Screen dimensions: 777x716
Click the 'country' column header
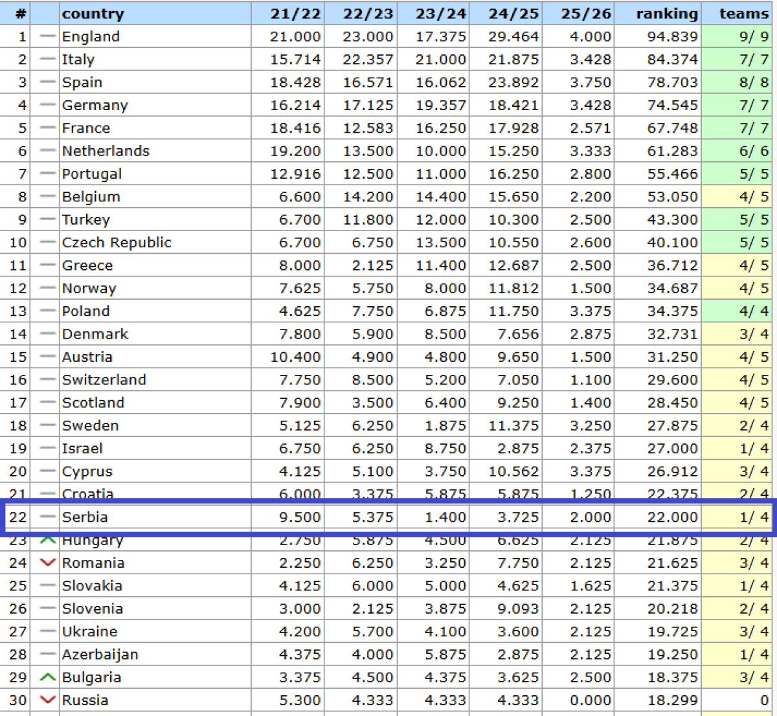click(93, 14)
